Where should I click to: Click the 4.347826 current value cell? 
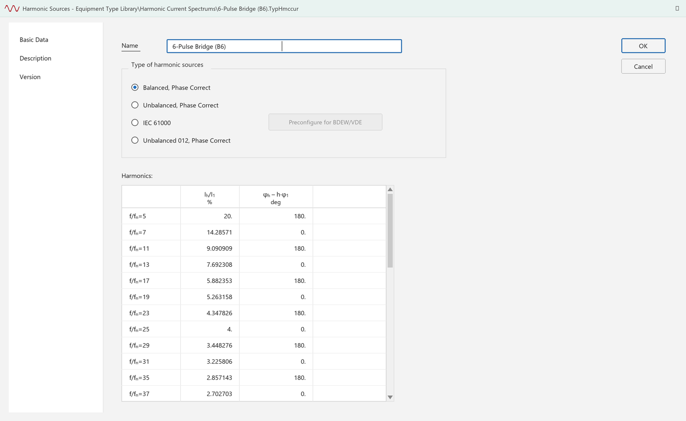point(210,313)
